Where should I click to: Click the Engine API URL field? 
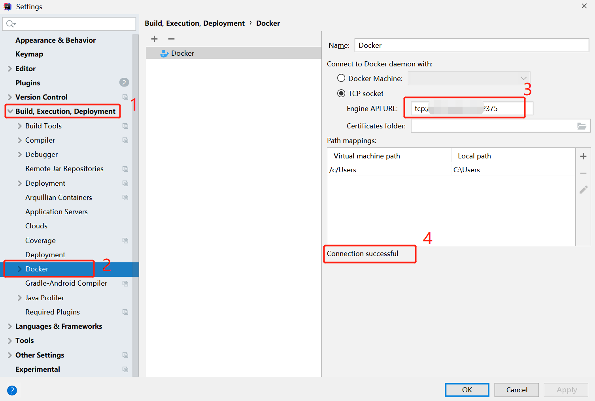tap(472, 109)
